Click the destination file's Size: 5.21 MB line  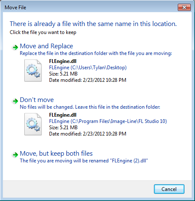point(63,128)
